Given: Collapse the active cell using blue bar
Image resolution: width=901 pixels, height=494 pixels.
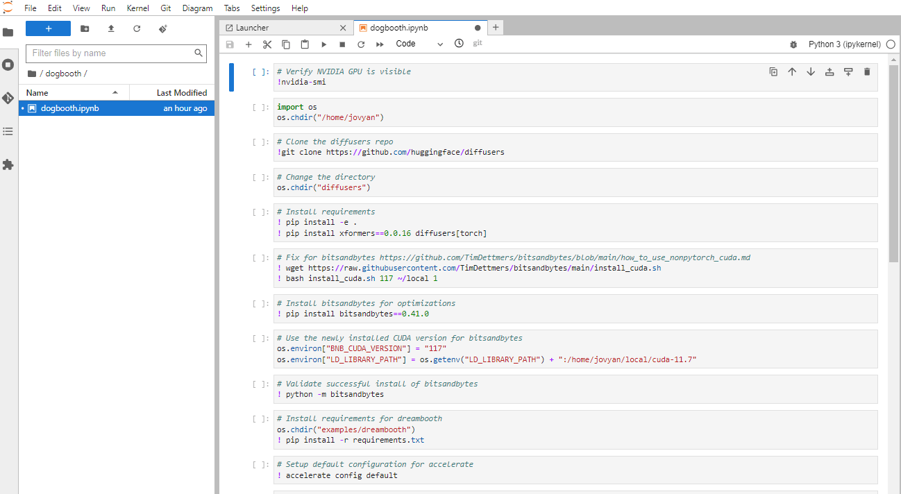Looking at the screenshot, I should point(232,76).
